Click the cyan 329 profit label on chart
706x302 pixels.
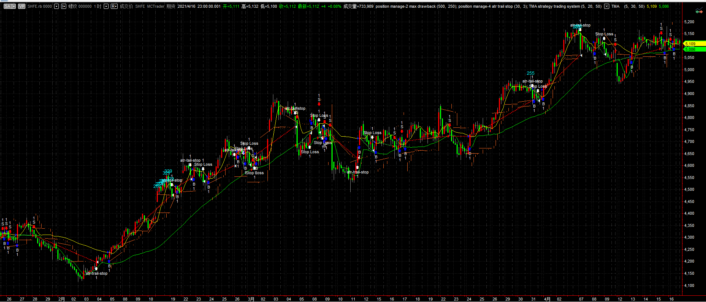tap(168, 171)
